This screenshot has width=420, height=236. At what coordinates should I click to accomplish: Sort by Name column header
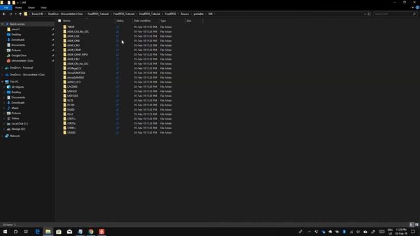(x=67, y=20)
